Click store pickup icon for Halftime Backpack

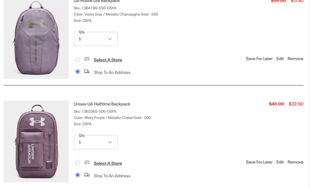coord(87,162)
